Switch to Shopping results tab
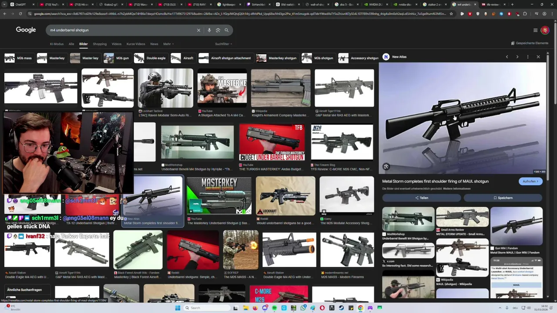The width and height of the screenshot is (557, 313). (100, 44)
